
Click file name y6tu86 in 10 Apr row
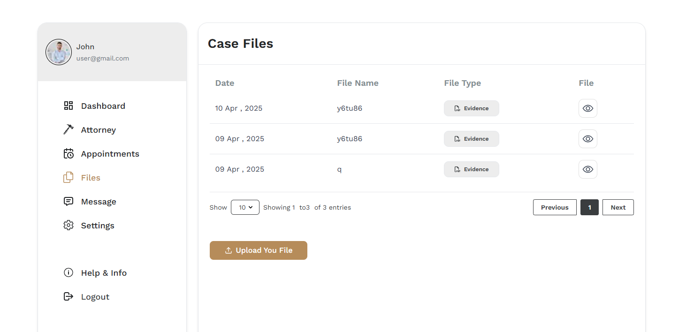[350, 108]
